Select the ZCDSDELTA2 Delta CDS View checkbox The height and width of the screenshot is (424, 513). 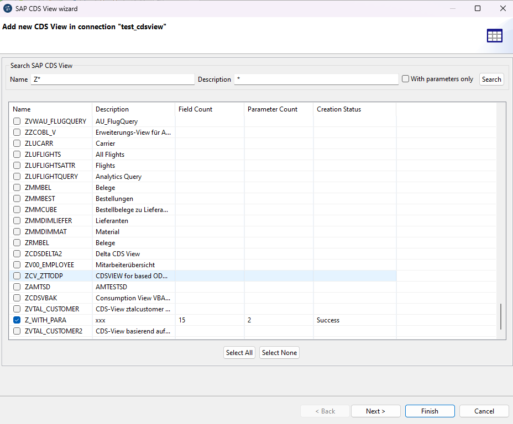pos(17,253)
